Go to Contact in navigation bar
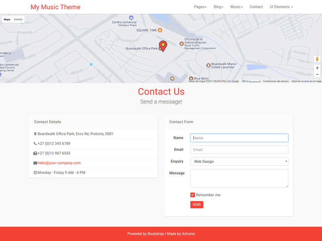The image size is (322, 241). [x=256, y=7]
